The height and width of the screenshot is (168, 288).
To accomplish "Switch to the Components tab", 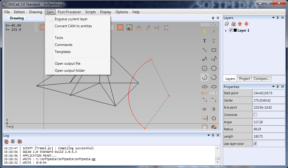I will click(261, 78).
